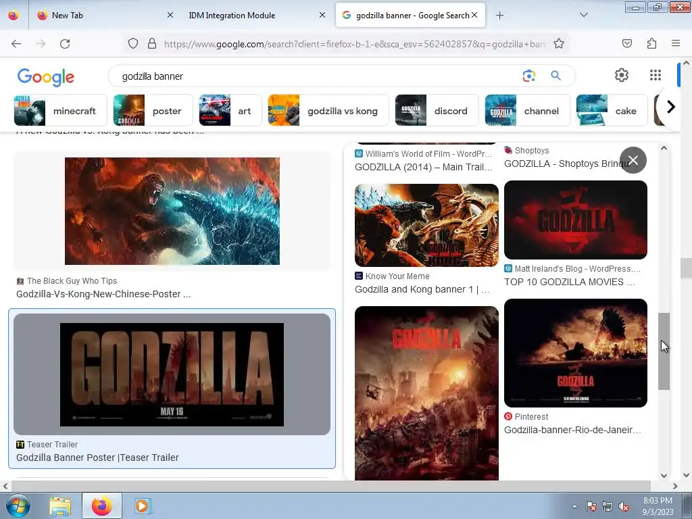View site security padlock info
Screen dimensions: 692x519
click(152, 43)
